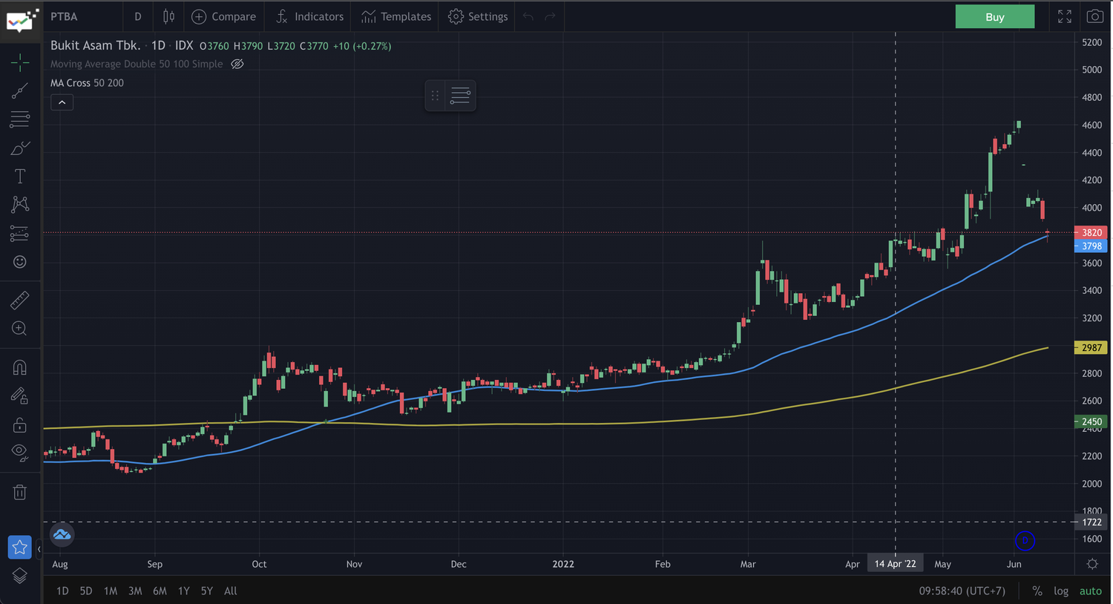
Task: Switch to the 1Y time range
Action: pos(183,591)
